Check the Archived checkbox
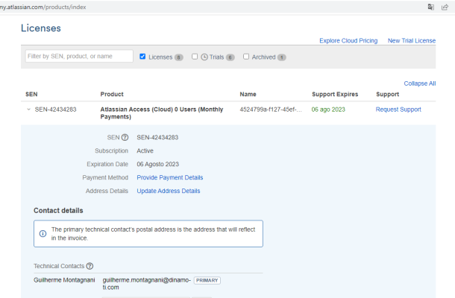 [x=246, y=57]
